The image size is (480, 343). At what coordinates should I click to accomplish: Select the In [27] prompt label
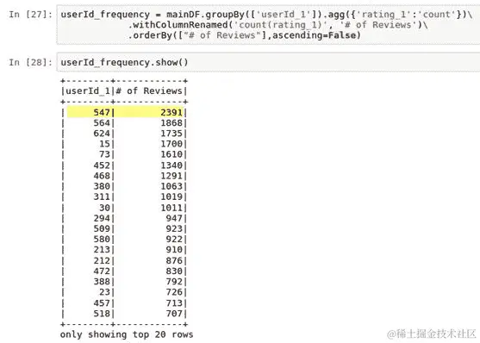[31, 15]
